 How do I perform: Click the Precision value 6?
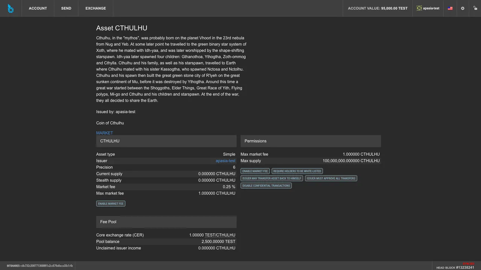click(x=234, y=167)
